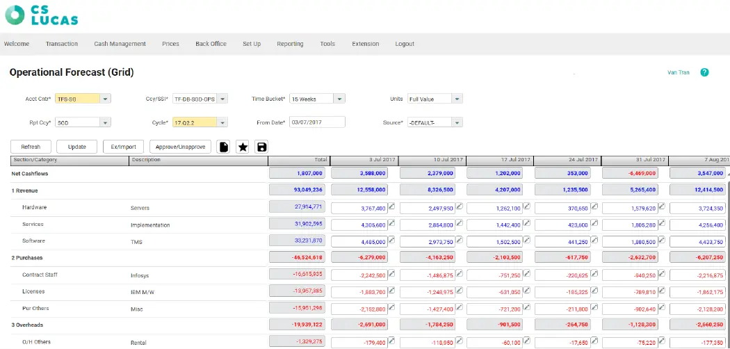Open the Extension menu
Viewport: 730px width, 349px height.
366,44
